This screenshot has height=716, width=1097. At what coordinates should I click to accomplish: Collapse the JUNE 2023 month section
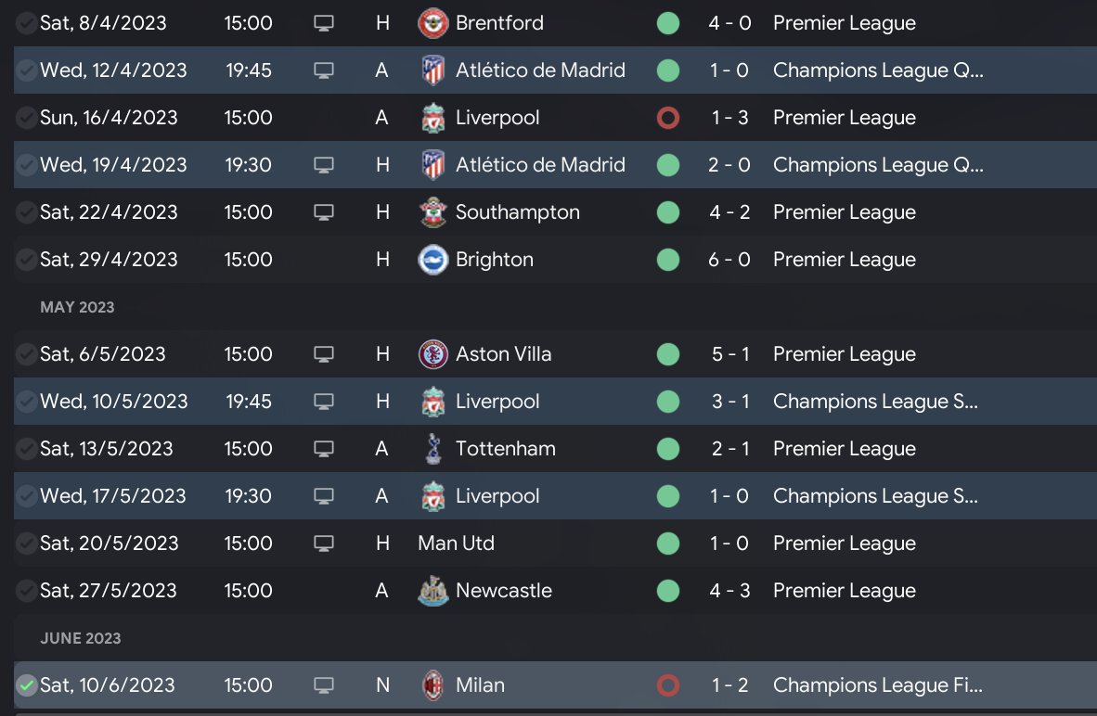pyautogui.click(x=81, y=638)
